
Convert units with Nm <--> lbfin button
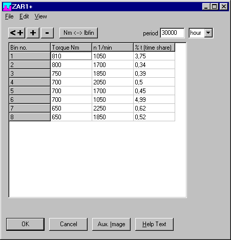point(78,33)
